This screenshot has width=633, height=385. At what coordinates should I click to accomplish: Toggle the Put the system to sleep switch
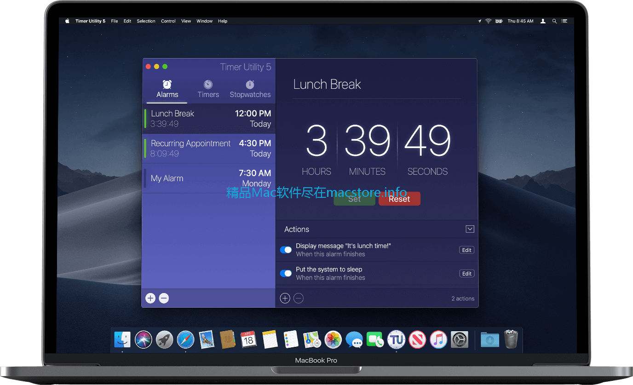pyautogui.click(x=286, y=273)
